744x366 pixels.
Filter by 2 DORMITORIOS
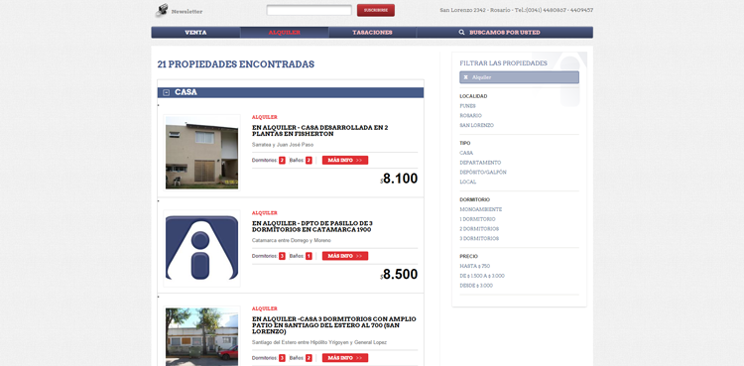479,229
